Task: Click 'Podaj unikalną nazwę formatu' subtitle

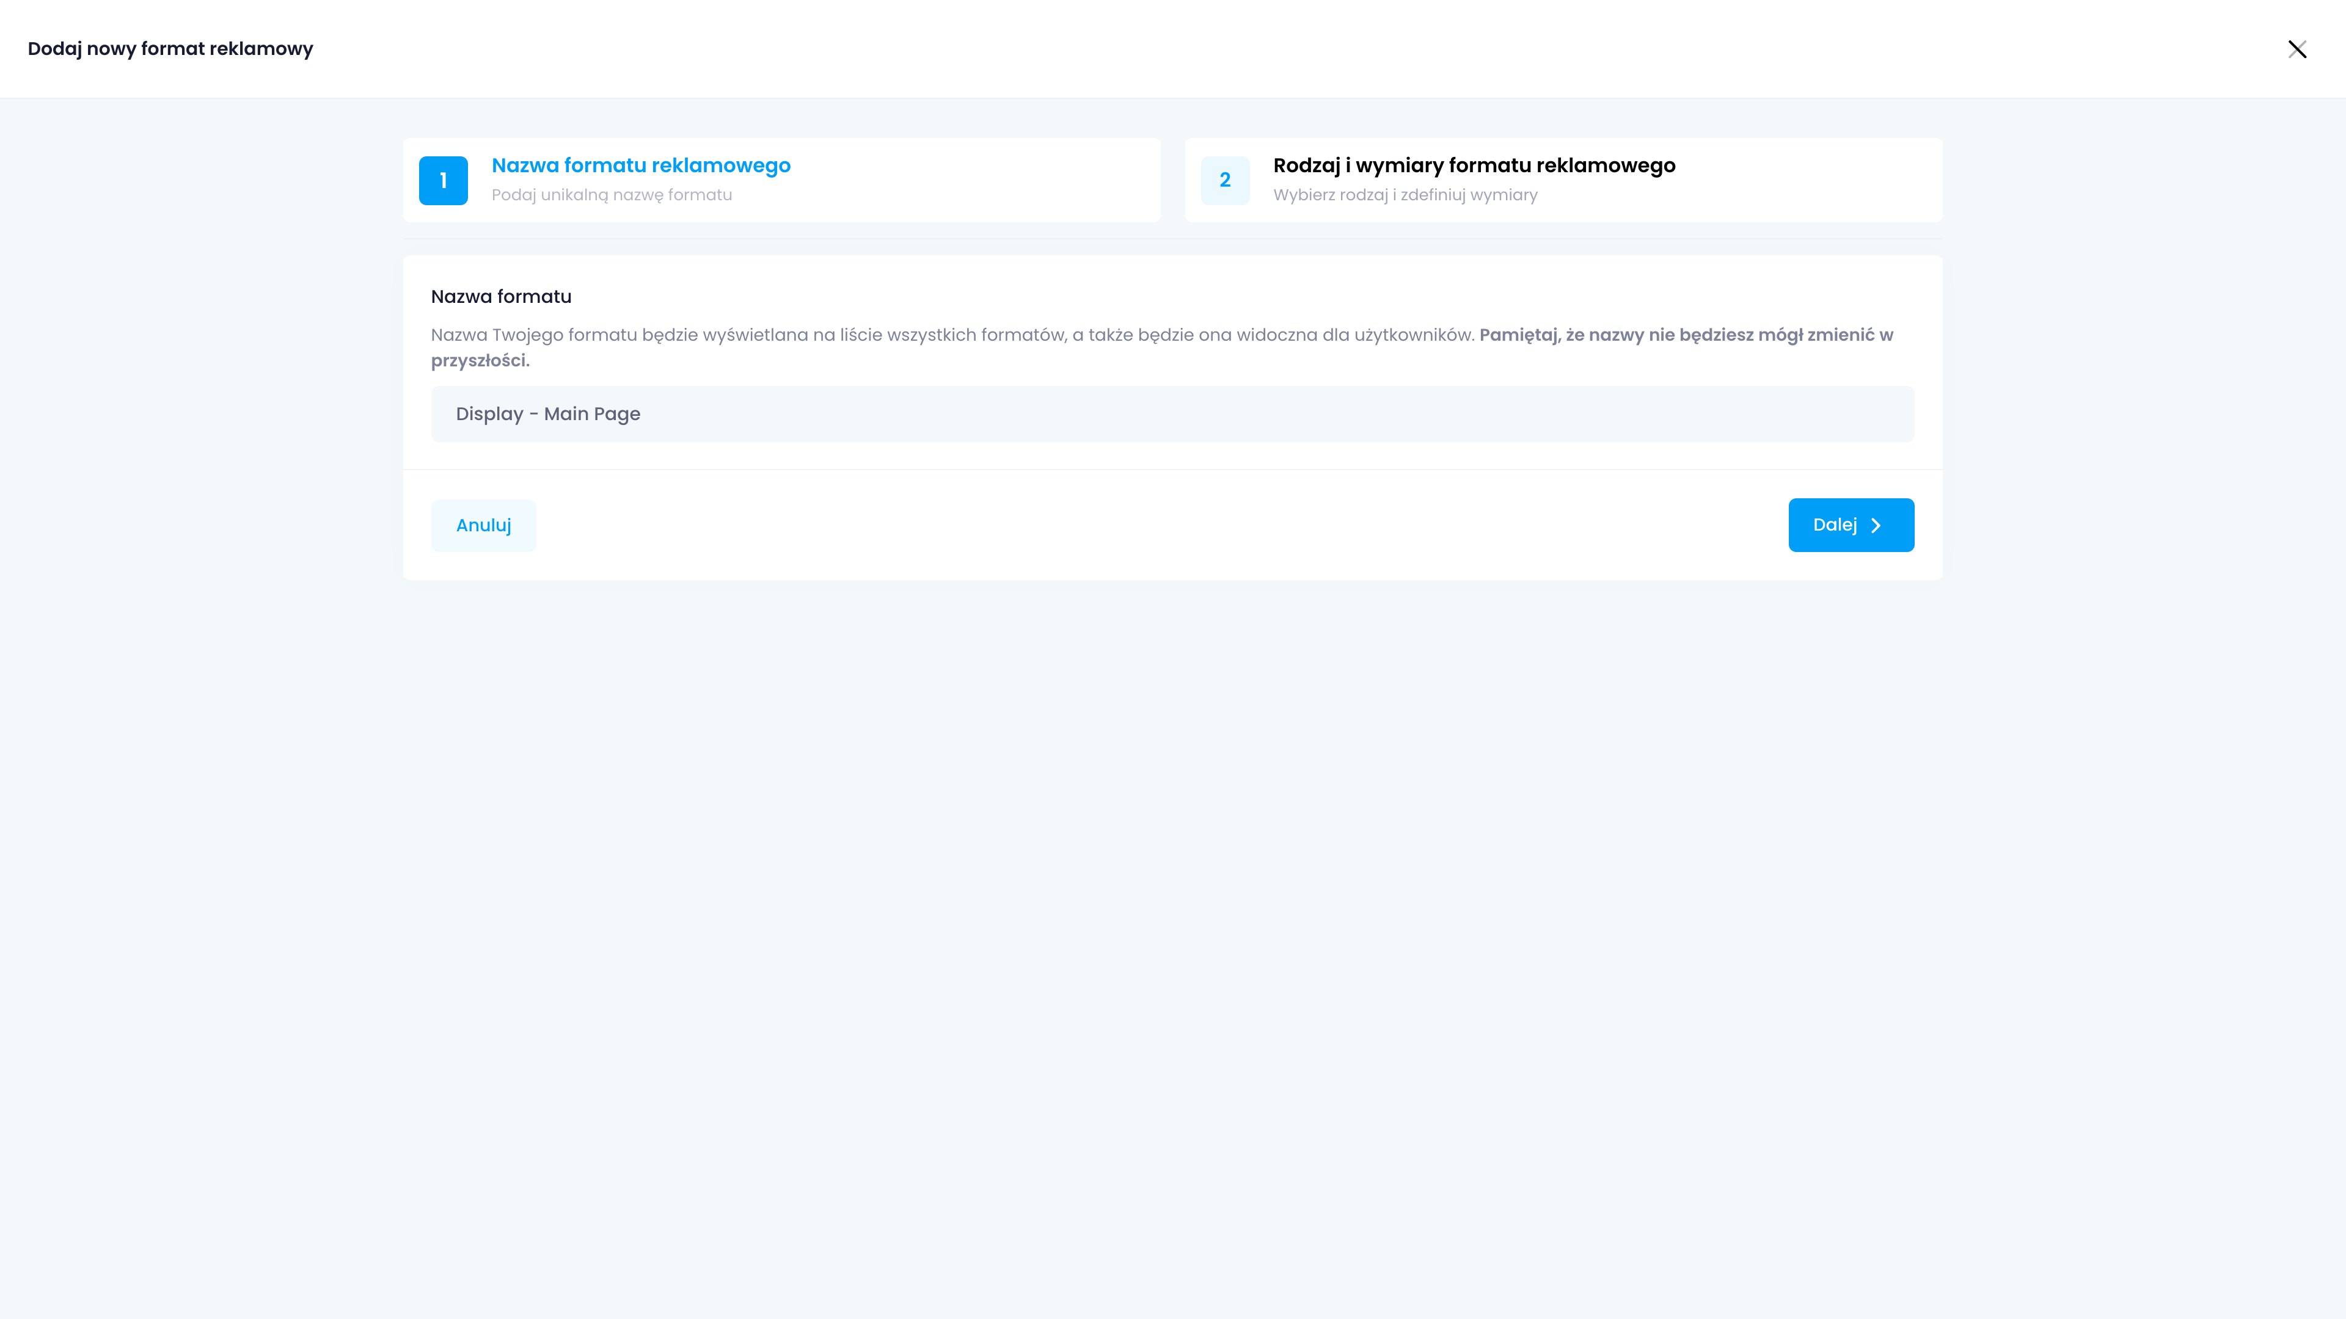Action: click(x=611, y=195)
